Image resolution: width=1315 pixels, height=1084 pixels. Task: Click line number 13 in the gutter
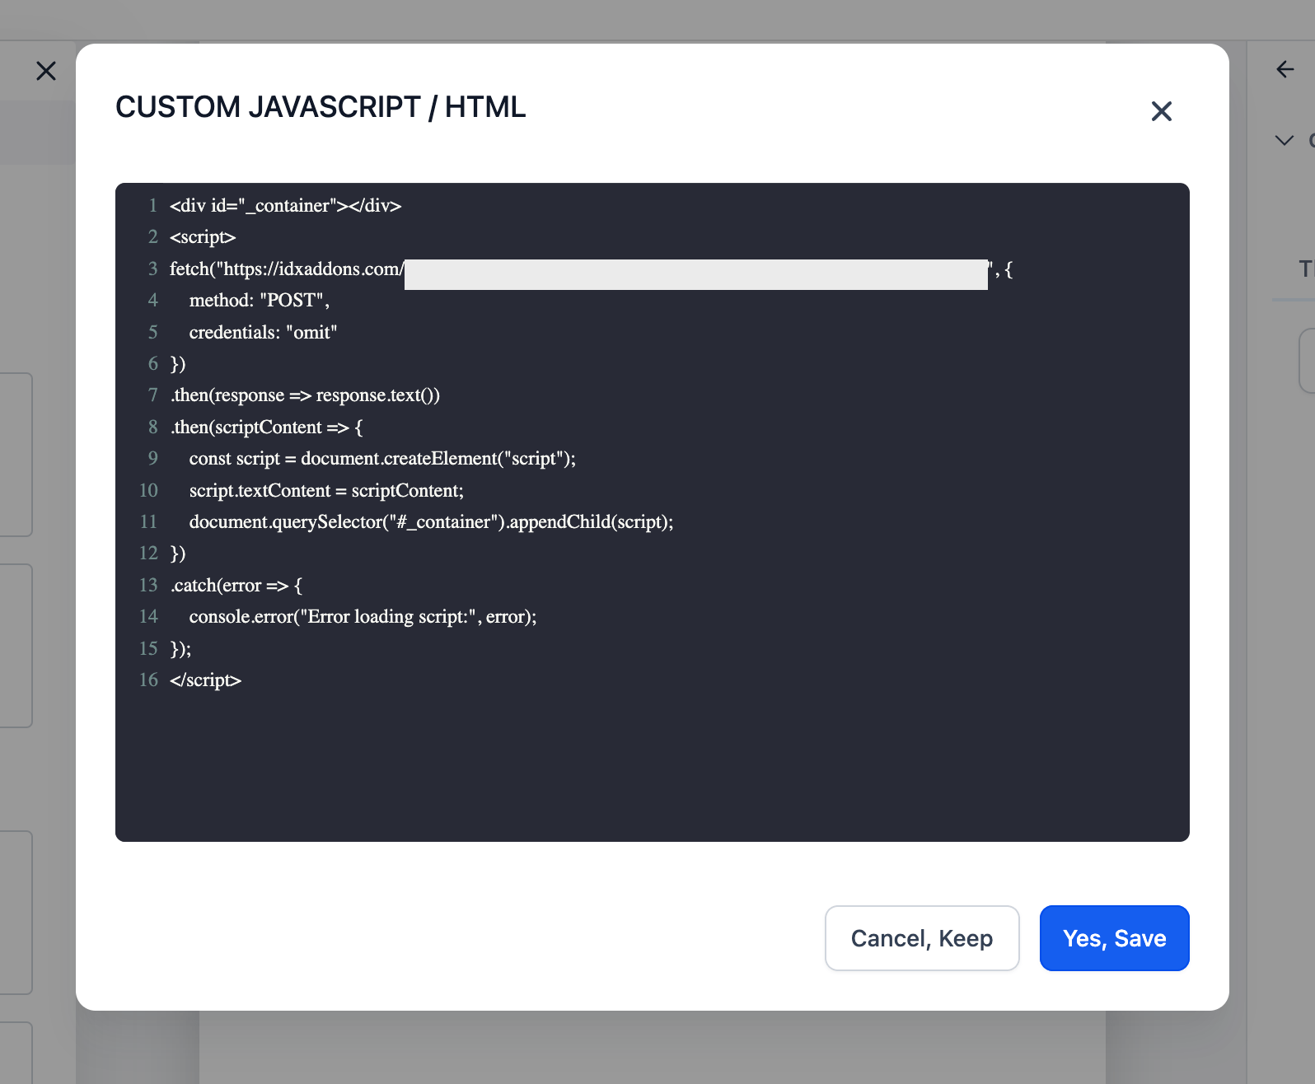point(148,586)
